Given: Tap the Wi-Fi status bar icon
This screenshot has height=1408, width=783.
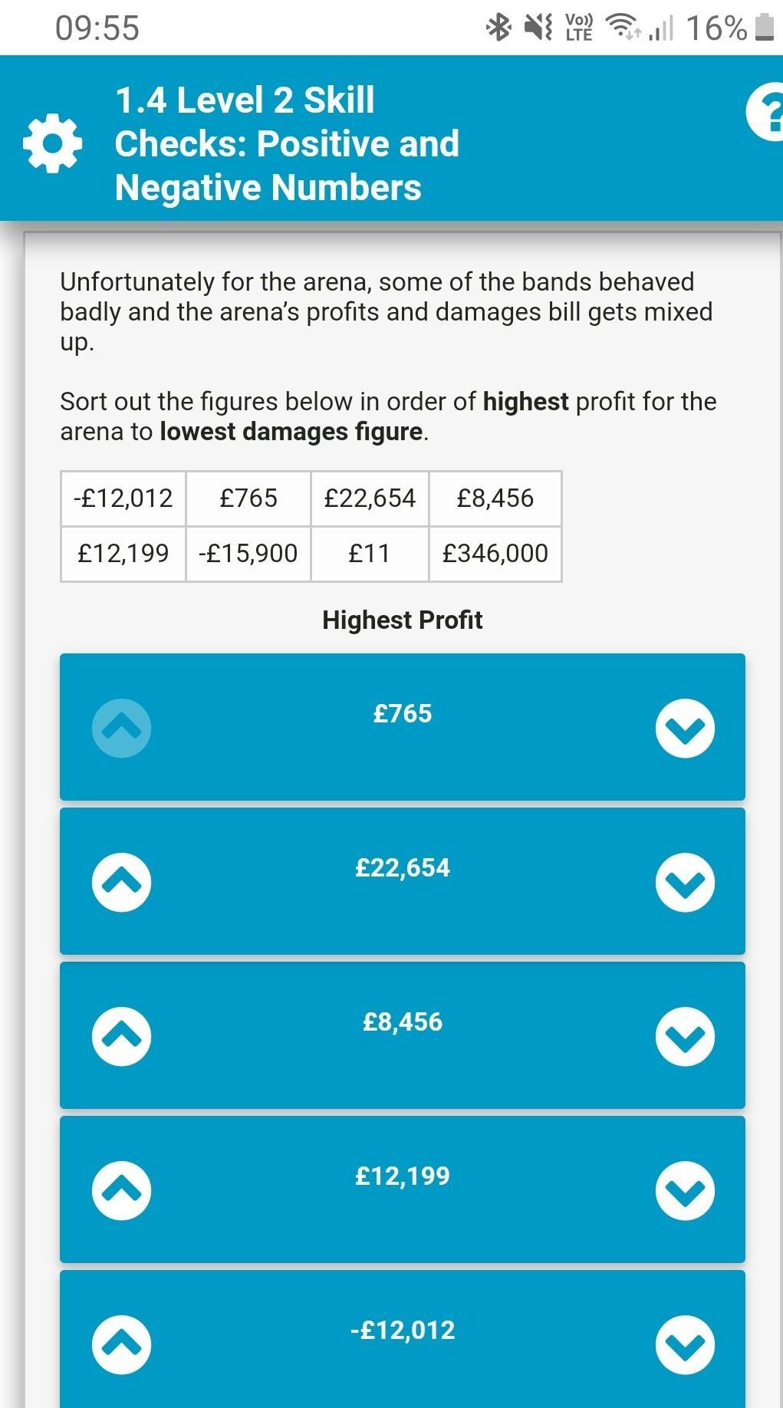Looking at the screenshot, I should [622, 28].
